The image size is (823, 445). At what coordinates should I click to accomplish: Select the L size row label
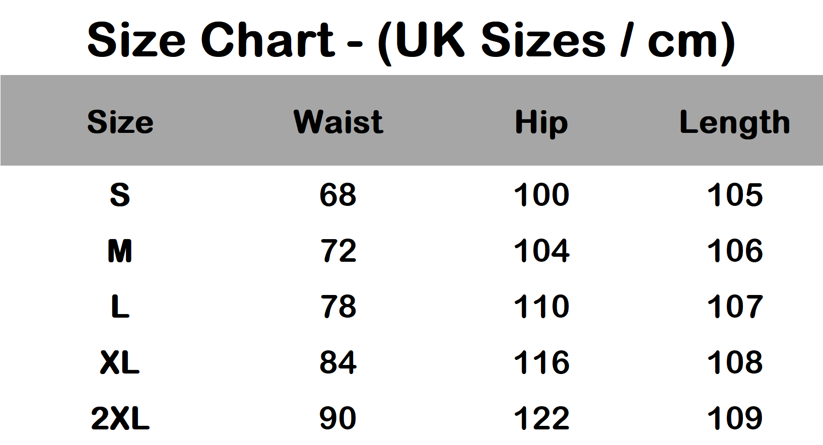point(120,307)
